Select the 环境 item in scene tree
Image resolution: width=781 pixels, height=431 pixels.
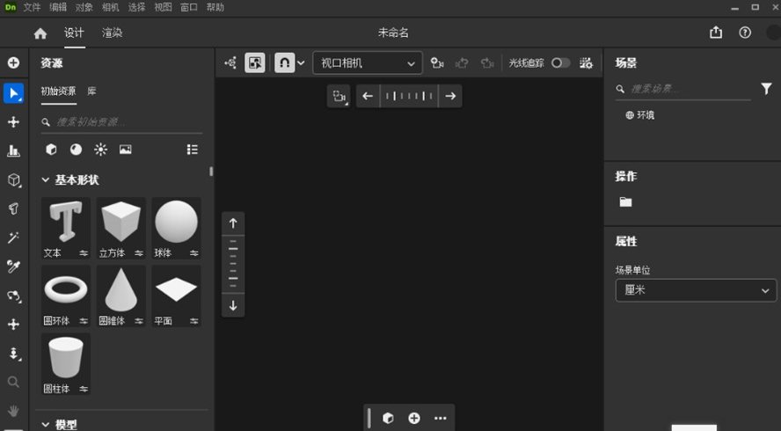pyautogui.click(x=640, y=115)
